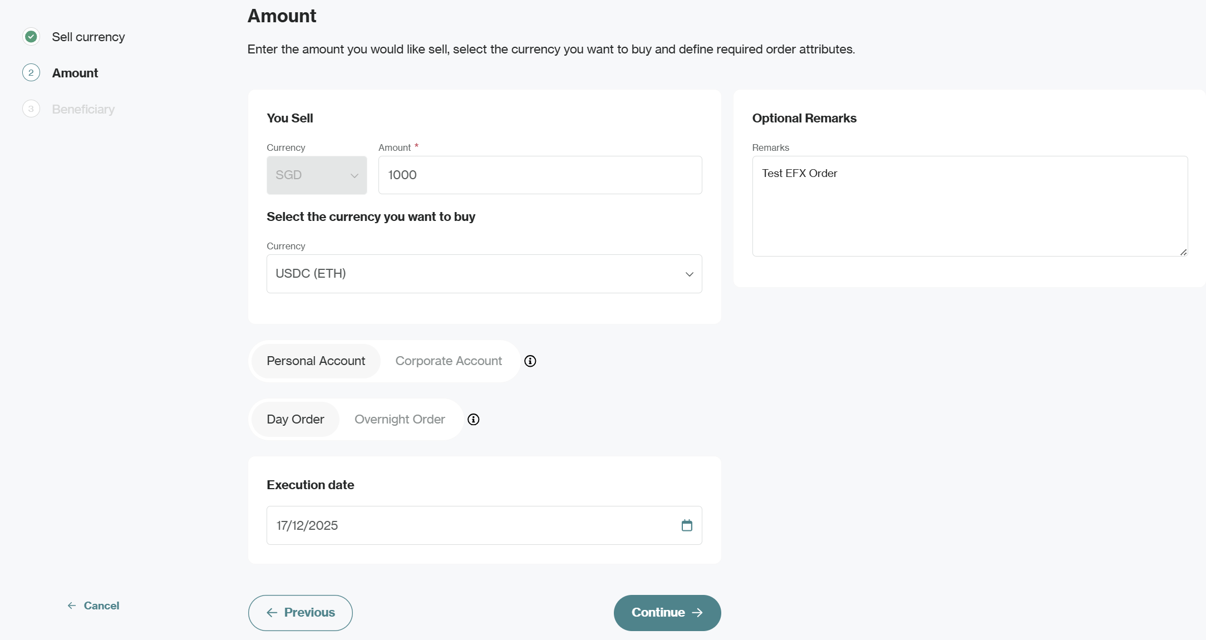This screenshot has height=640, width=1206.
Task: Click the step 2 Amount circle icon
Action: [x=31, y=73]
